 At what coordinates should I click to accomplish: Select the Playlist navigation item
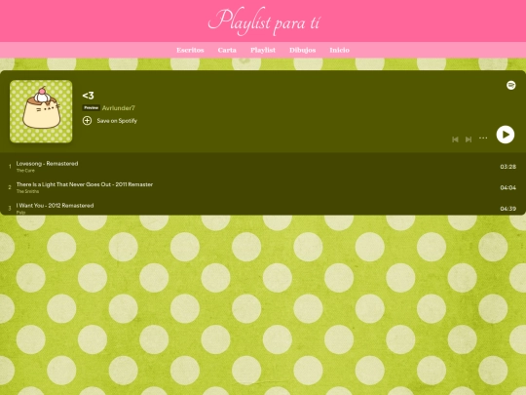[x=263, y=50]
